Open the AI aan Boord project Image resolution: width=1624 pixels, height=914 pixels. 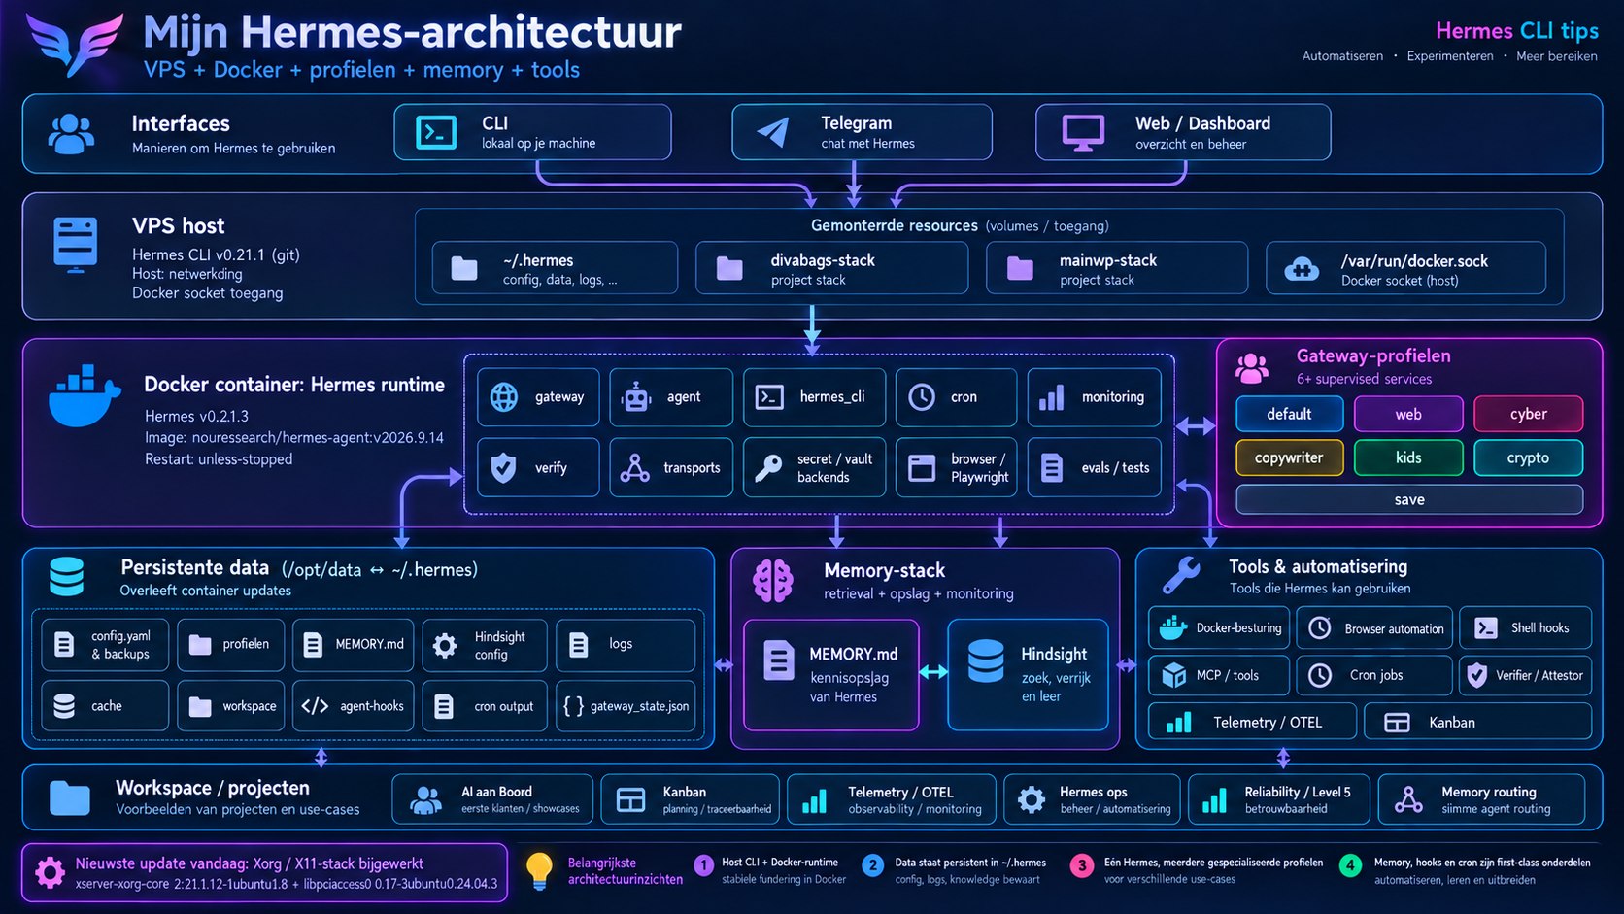click(492, 799)
